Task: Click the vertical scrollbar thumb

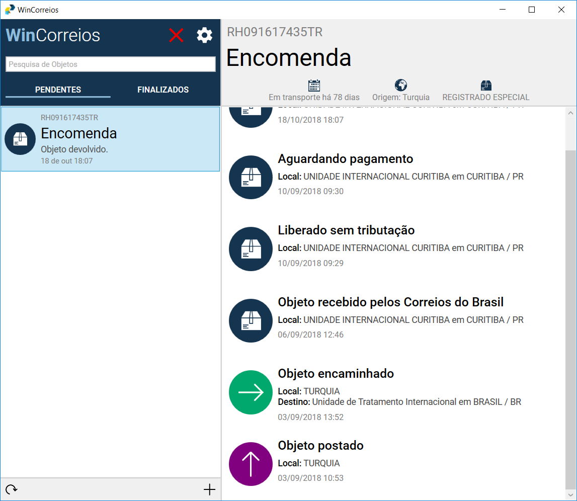Action: pos(571,319)
